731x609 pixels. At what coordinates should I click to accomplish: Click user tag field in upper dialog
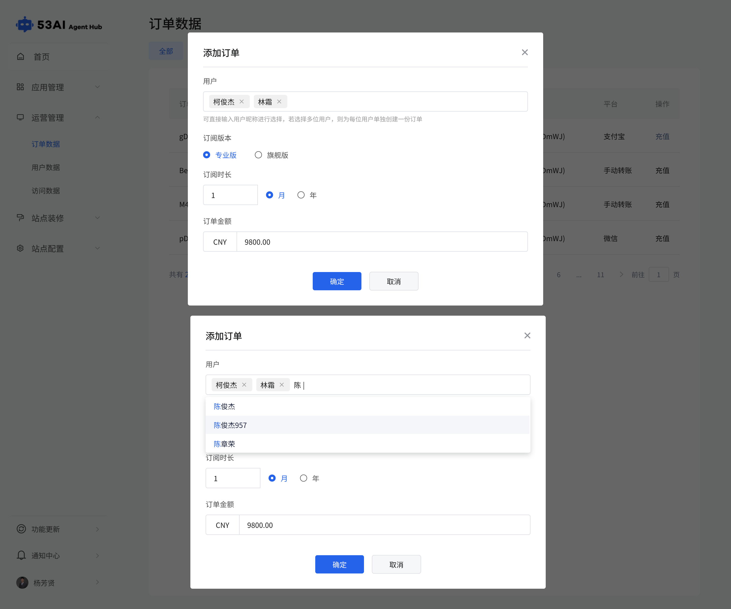365,101
